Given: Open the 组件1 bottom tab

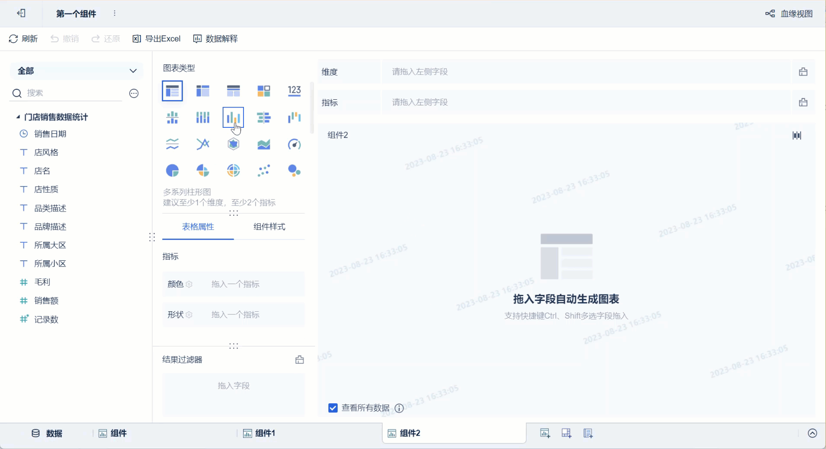Looking at the screenshot, I should click(259, 433).
